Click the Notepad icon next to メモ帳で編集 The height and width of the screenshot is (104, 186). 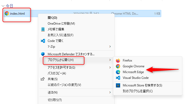(43, 29)
